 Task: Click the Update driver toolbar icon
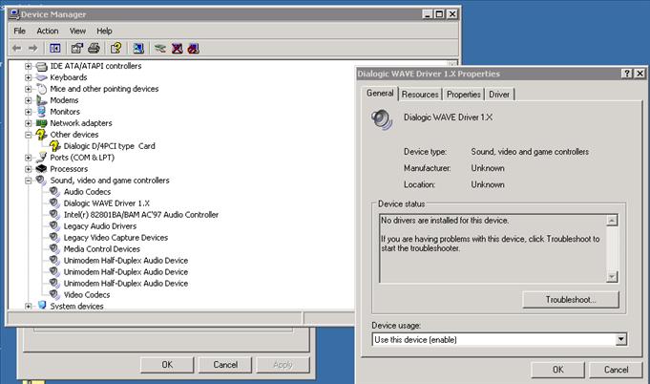160,49
